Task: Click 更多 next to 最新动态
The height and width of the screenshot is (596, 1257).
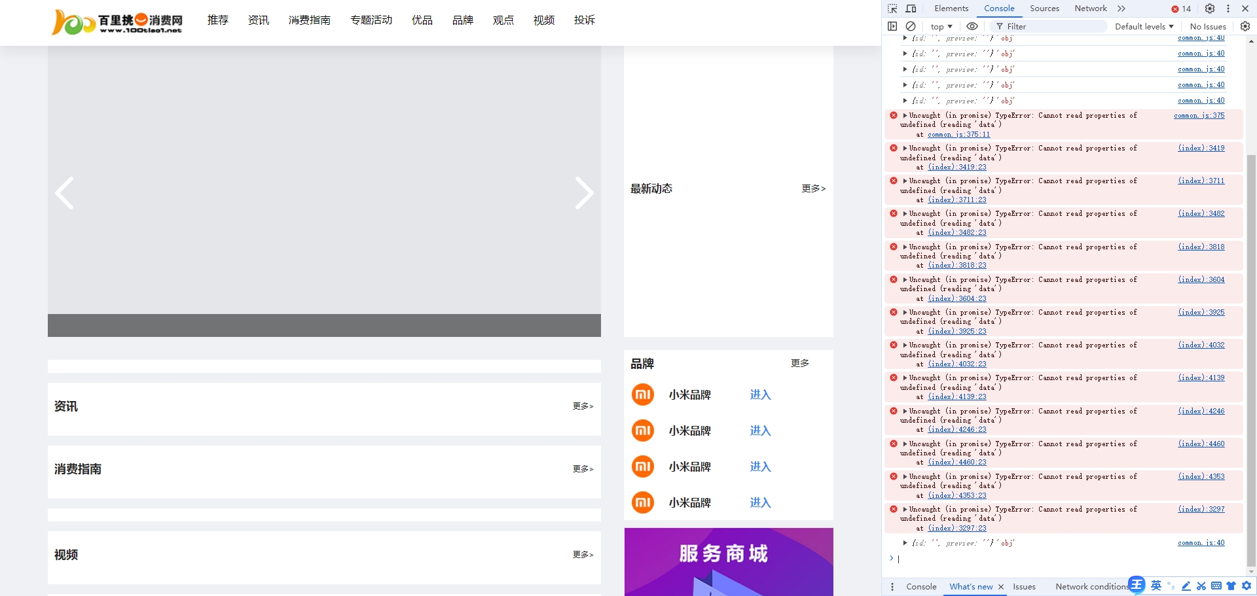Action: point(814,188)
